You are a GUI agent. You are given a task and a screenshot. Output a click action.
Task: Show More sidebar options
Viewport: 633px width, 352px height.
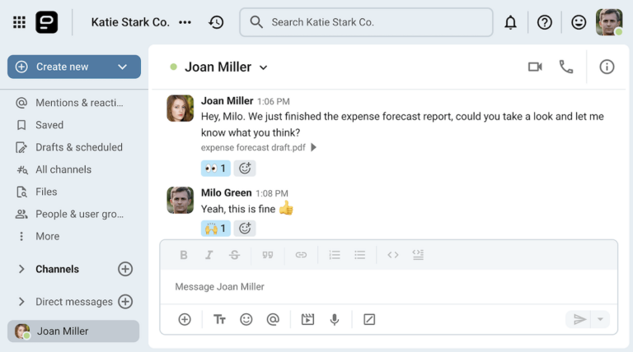[x=40, y=236]
